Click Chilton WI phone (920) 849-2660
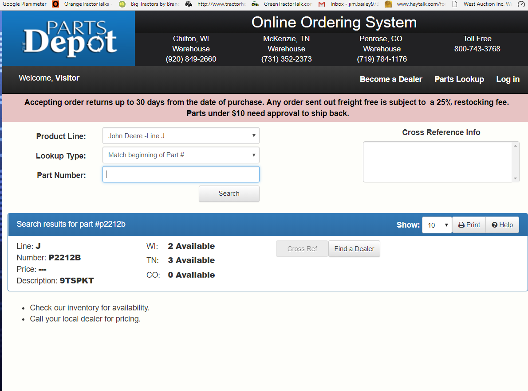The height and width of the screenshot is (391, 528). pos(191,59)
